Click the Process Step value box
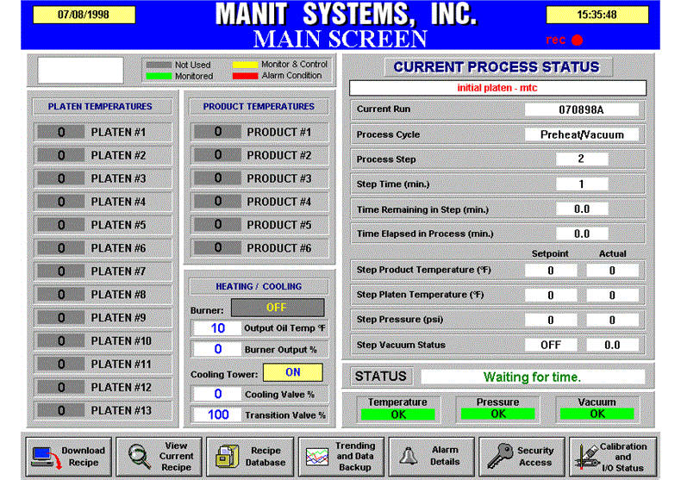The width and height of the screenshot is (681, 480). (x=582, y=159)
